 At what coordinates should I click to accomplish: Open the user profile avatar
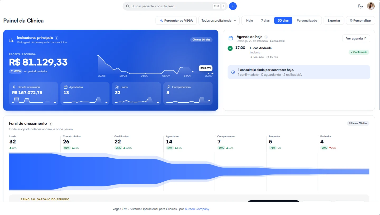click(371, 6)
